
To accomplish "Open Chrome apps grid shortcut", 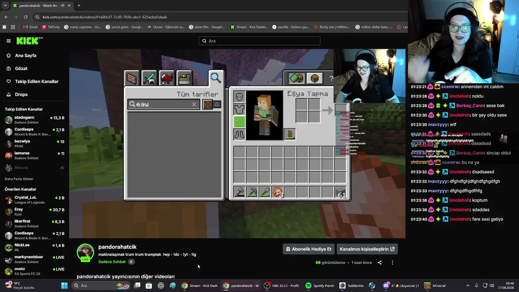I will pyautogui.click(x=13, y=27).
